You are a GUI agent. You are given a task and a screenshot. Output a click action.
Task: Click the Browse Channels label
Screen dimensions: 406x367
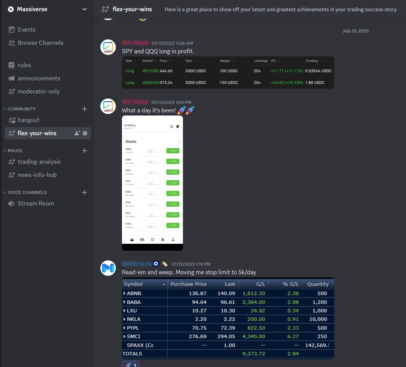[x=41, y=43]
